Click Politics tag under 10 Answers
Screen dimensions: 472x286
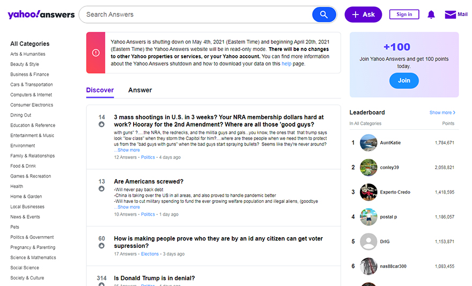pos(148,214)
